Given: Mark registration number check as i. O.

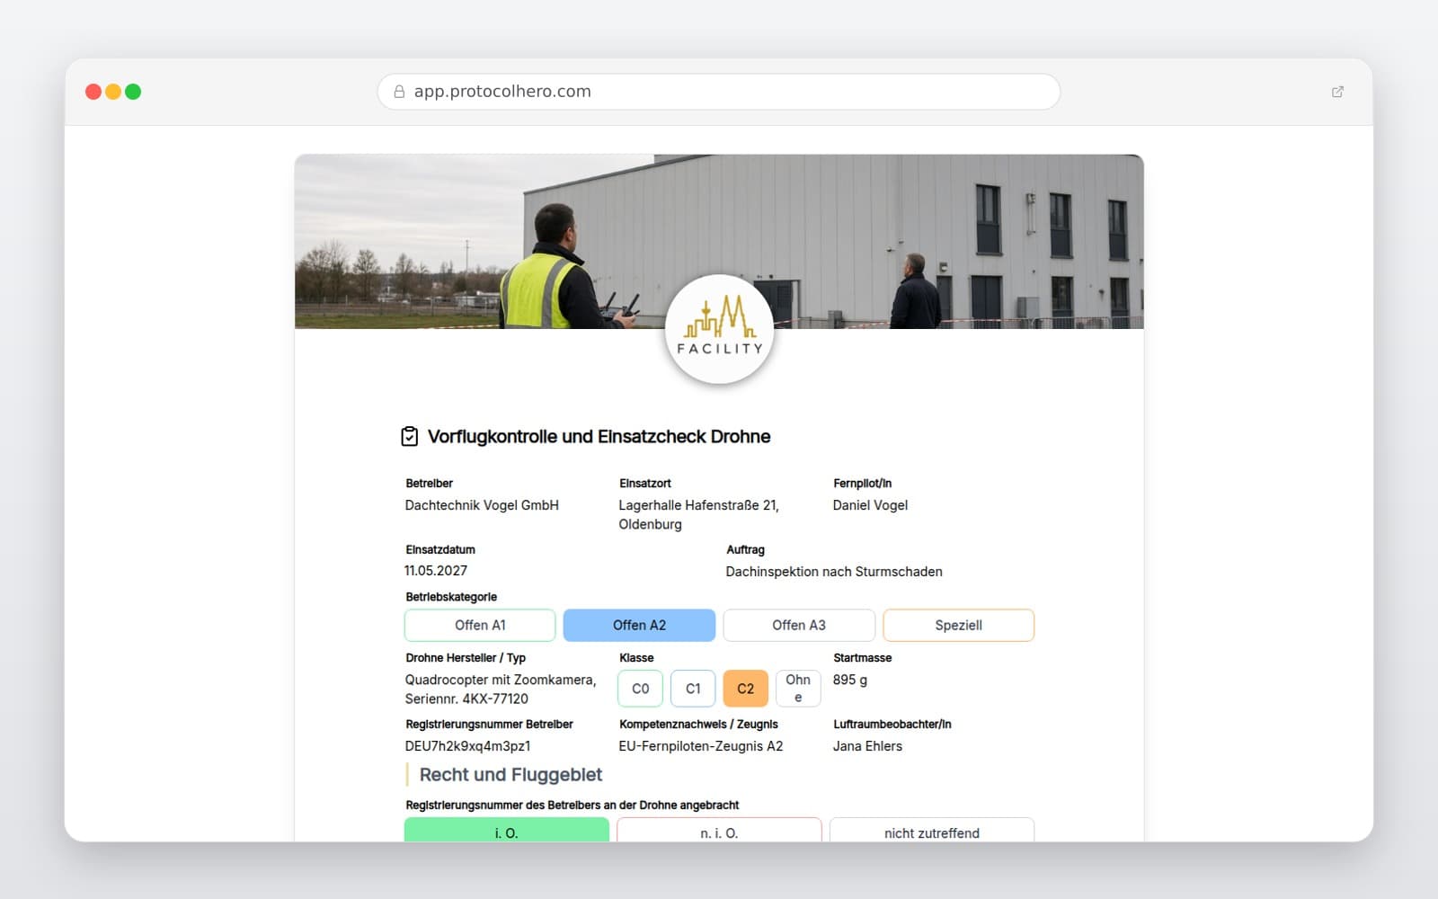Looking at the screenshot, I should click(507, 831).
